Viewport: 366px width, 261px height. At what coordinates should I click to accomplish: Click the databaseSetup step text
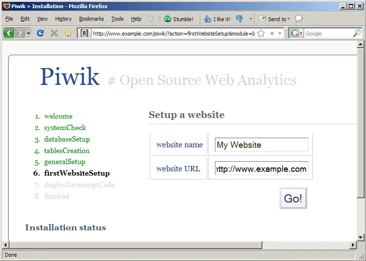(67, 139)
